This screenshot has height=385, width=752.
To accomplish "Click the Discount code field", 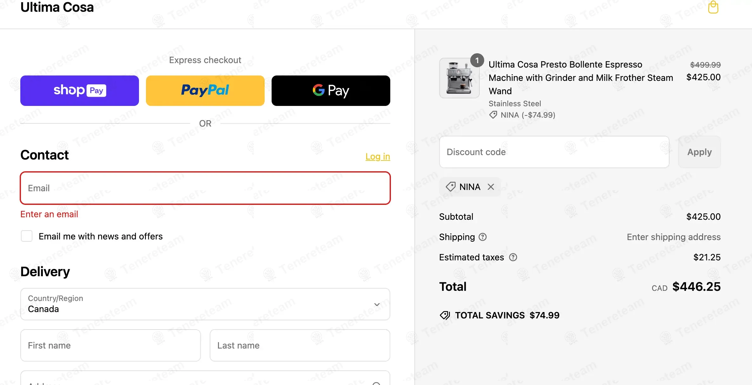I will coord(554,152).
